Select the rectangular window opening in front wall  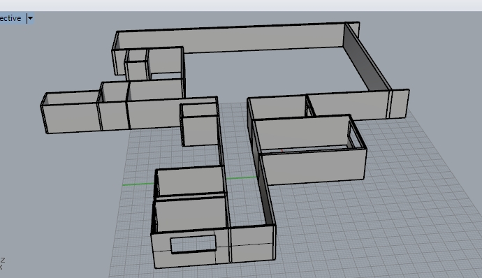(193, 244)
